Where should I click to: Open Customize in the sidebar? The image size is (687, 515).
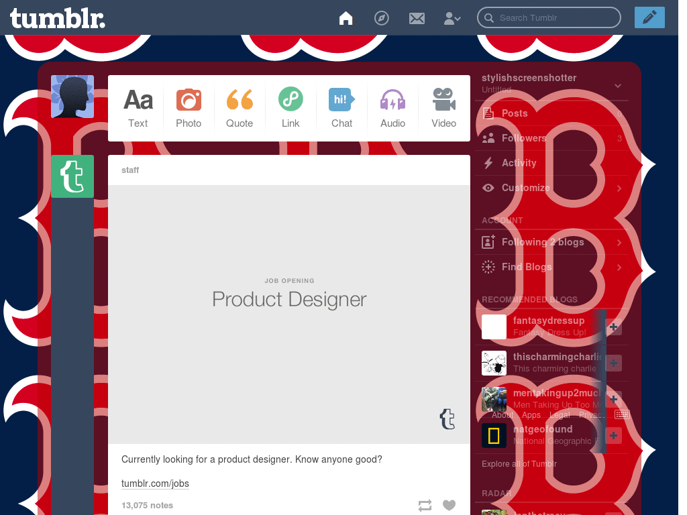tap(552, 188)
